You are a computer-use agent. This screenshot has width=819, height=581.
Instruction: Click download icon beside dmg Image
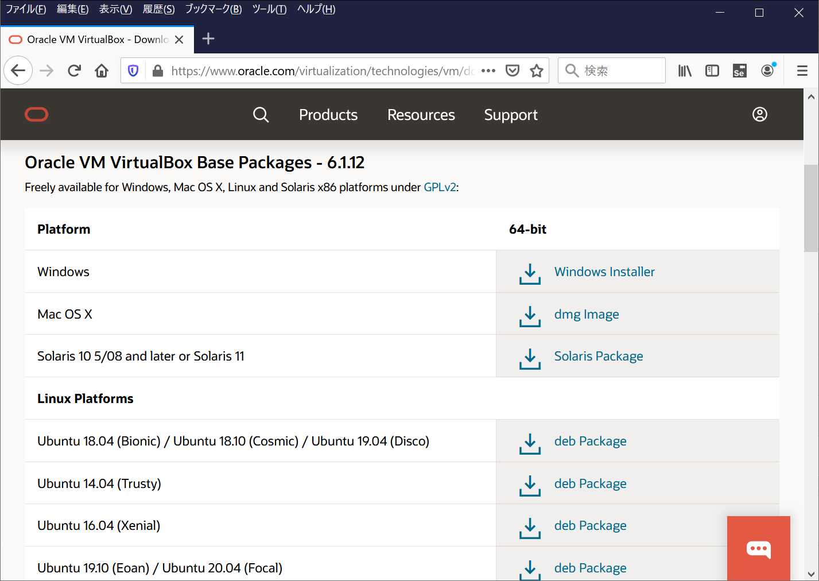click(530, 316)
